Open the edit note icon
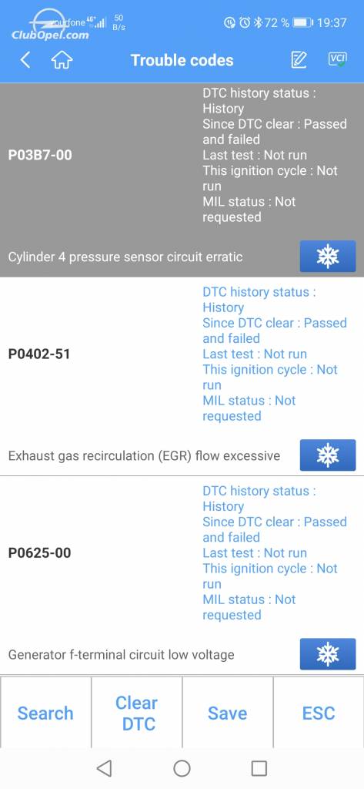This screenshot has height=789, width=364. point(299,60)
